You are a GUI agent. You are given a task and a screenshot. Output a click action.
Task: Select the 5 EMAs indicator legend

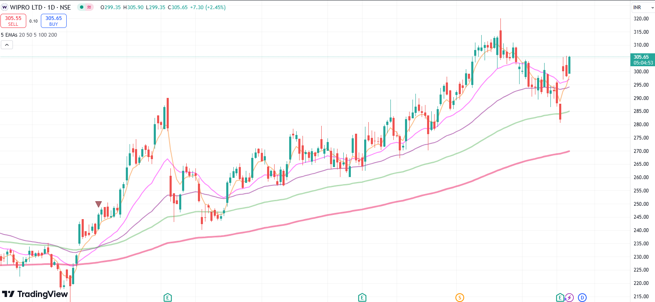pyautogui.click(x=29, y=35)
